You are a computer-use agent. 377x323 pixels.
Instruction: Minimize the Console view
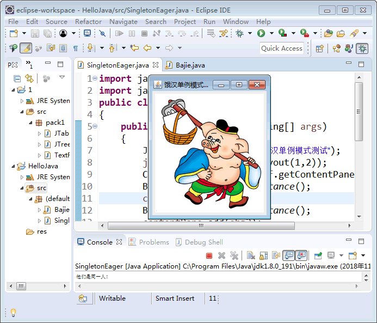click(349, 240)
